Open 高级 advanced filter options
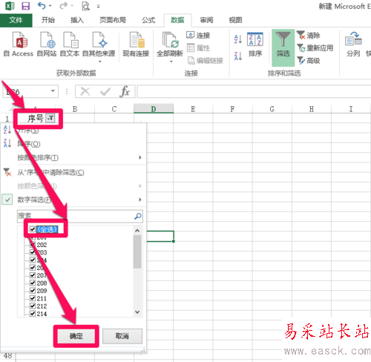The width and height of the screenshot is (371, 362). tap(309, 61)
